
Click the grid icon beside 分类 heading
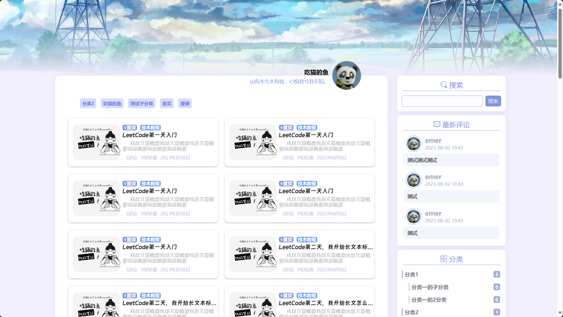[x=443, y=259]
